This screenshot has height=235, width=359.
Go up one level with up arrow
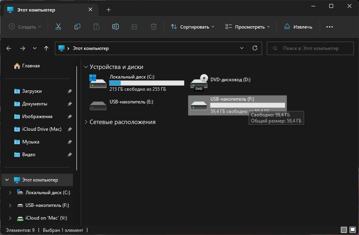click(x=46, y=48)
